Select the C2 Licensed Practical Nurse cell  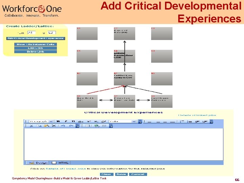(124, 56)
